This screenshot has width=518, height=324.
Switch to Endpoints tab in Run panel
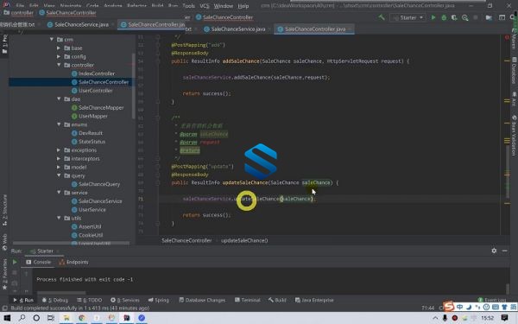click(x=73, y=262)
